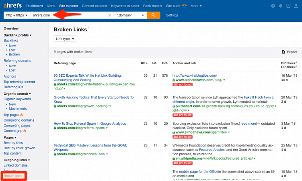302x181 pixels.
Task: Click the domain input field containing ahrefs.com
Action: click(68, 15)
